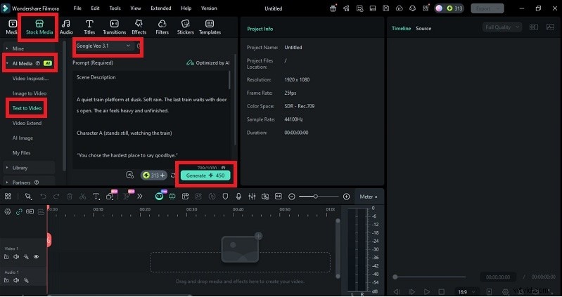The height and width of the screenshot is (297, 562).
Task: Click the scissors split icon
Action: click(x=83, y=197)
